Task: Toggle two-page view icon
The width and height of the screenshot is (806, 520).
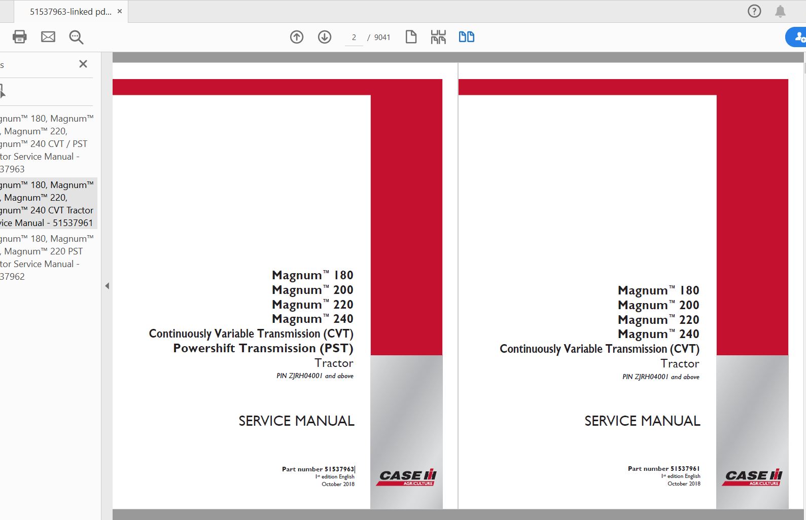Action: [x=466, y=36]
